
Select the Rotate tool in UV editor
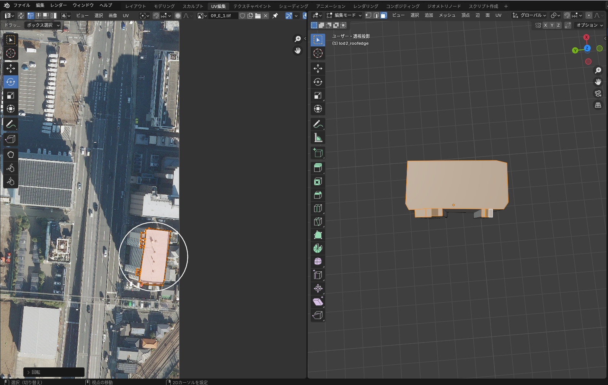click(11, 82)
